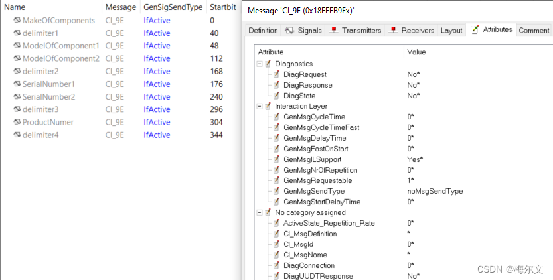Screen dimensions: 553x280
Task: Collapse the Interaction Layer category
Action: [x=260, y=106]
